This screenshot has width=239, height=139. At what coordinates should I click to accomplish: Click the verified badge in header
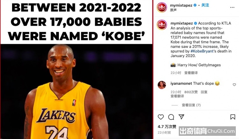195,5
